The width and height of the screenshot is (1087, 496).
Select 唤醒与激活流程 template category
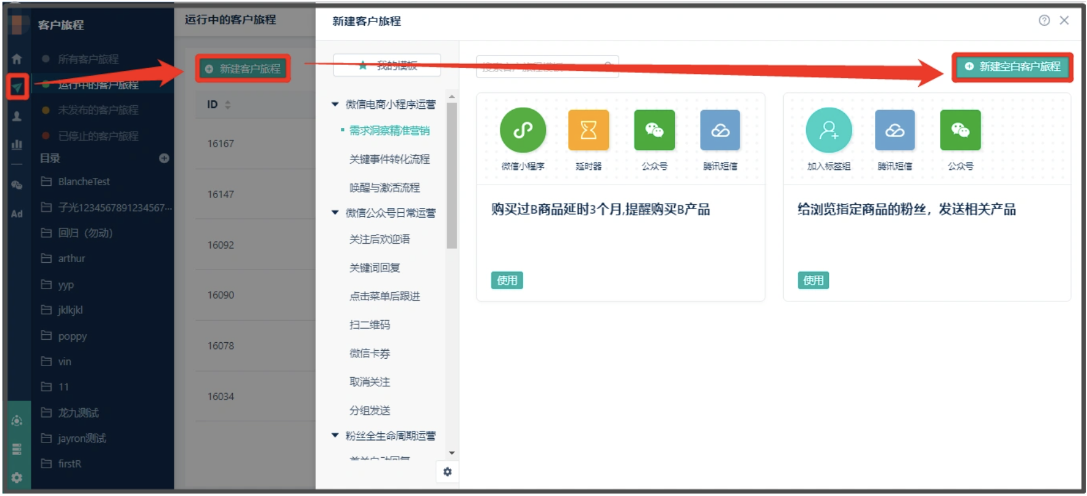tap(385, 187)
